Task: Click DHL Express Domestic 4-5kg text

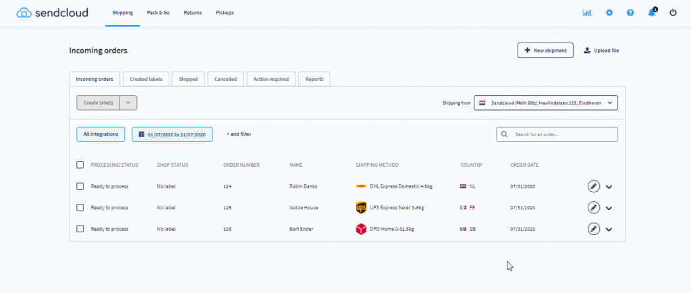Action: [401, 186]
